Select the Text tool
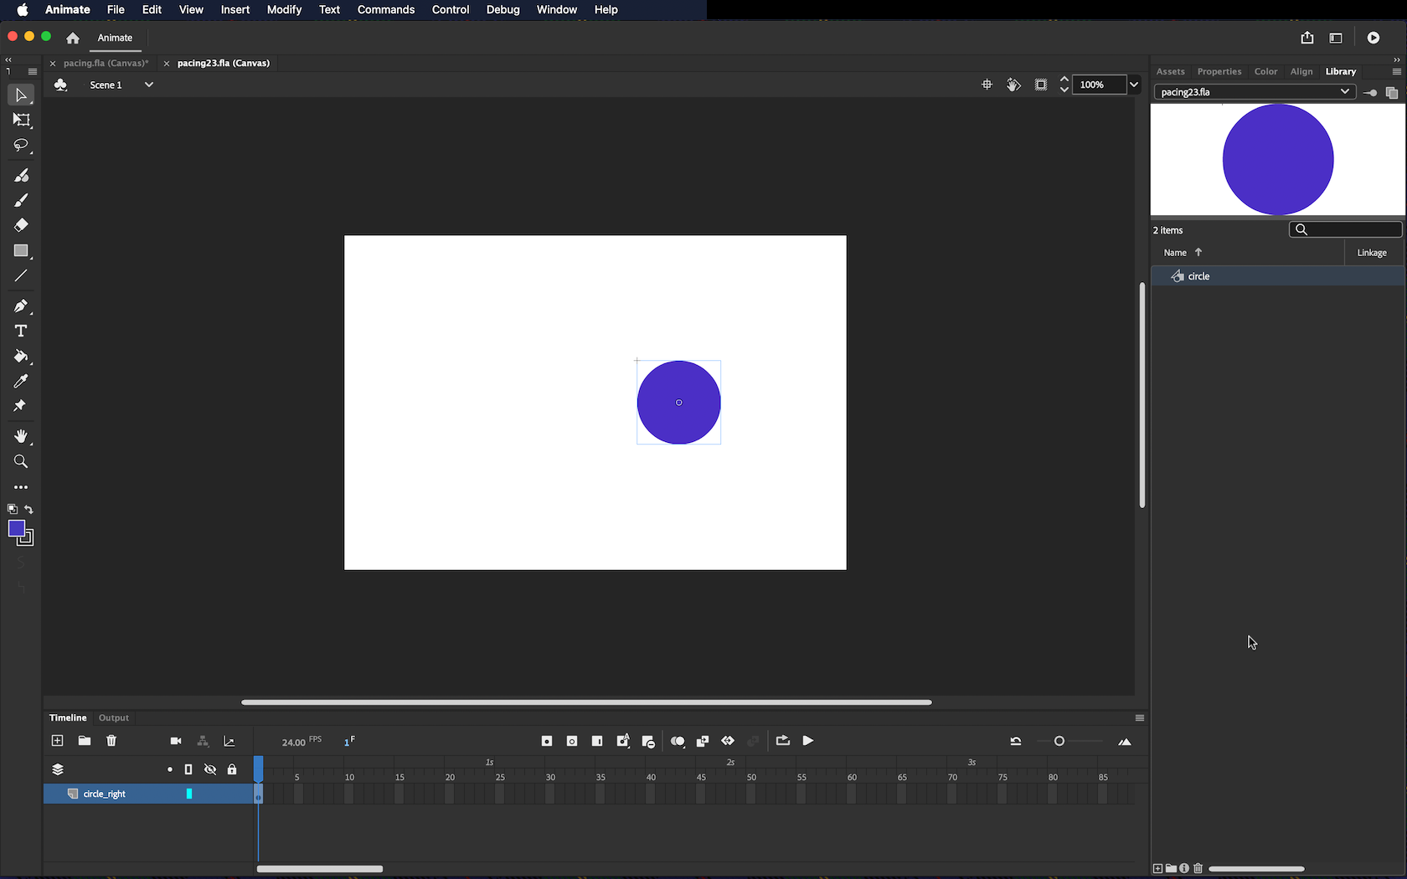This screenshot has height=879, width=1407. [21, 332]
